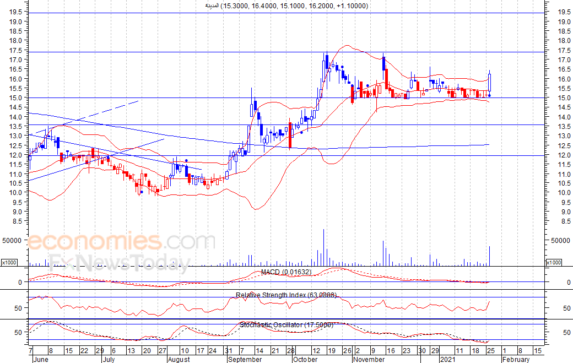Viewport: 573px width, 363px height.
Task: Click 12.0 on the right price axis
Action: click(564, 155)
